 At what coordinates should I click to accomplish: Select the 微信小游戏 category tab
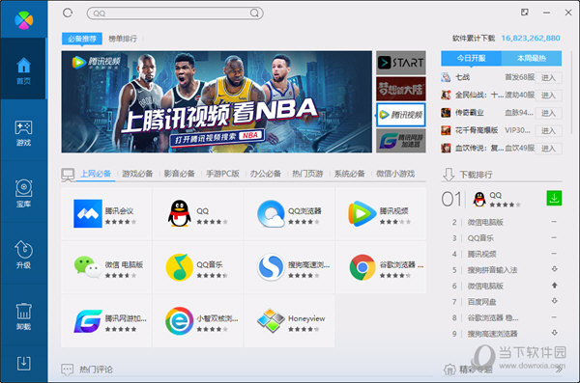[395, 174]
